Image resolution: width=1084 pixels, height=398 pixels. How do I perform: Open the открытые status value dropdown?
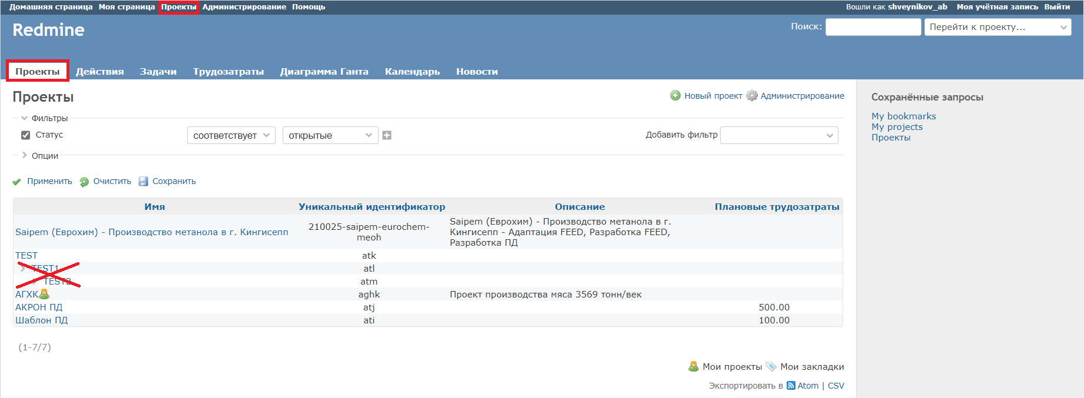point(330,135)
